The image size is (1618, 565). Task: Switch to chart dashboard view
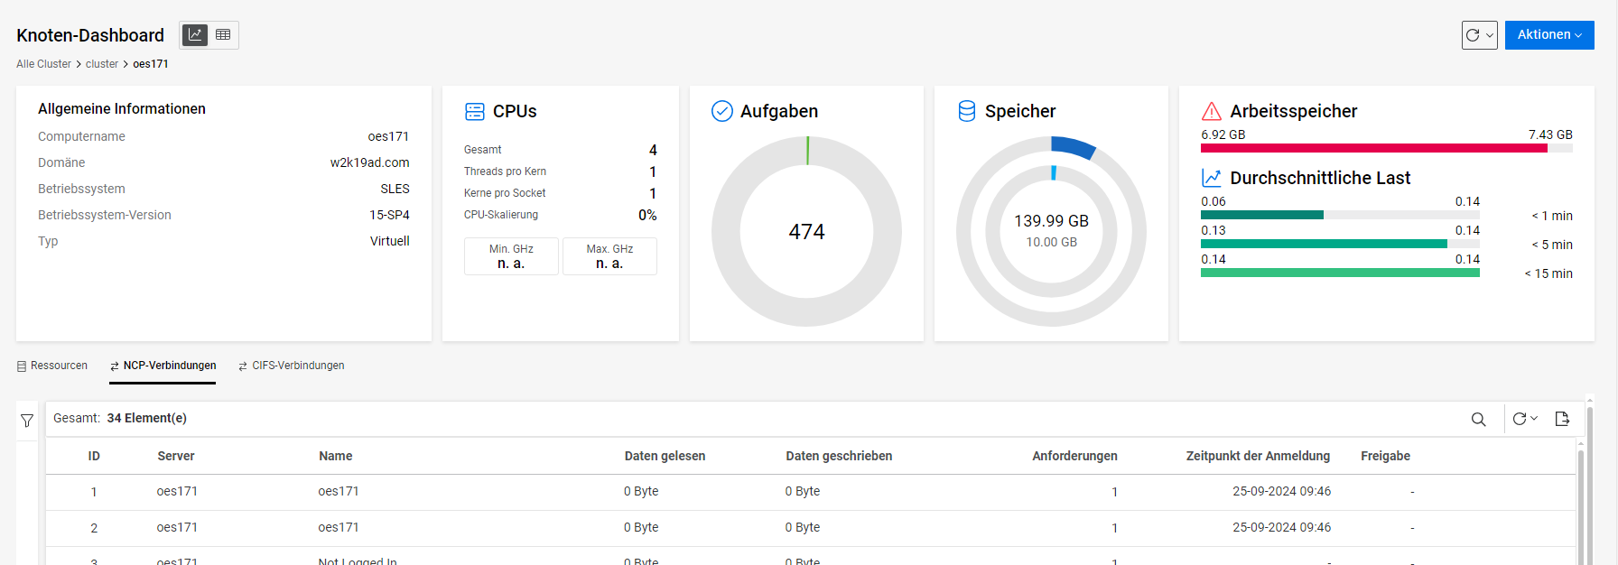click(x=195, y=35)
